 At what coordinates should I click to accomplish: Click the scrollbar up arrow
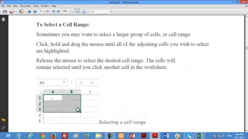tap(246, 16)
